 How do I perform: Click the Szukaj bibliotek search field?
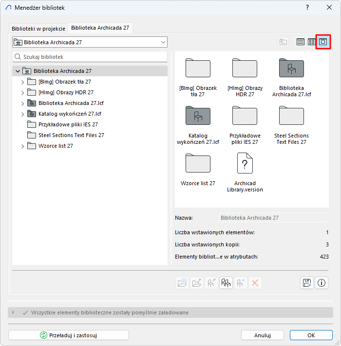coord(90,57)
